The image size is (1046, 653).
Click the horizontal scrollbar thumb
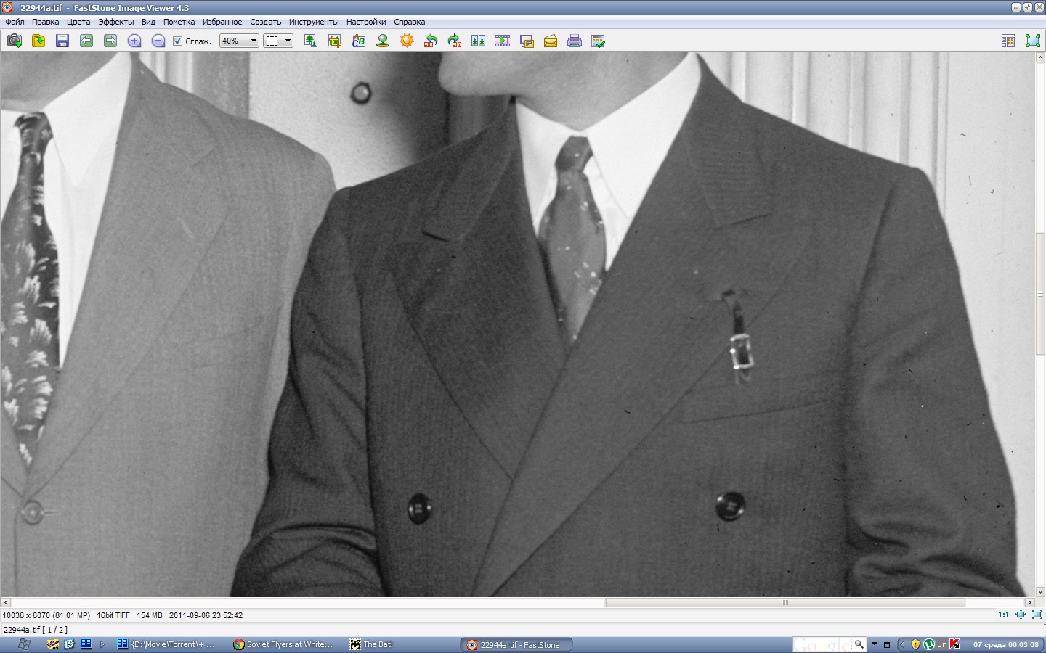(x=784, y=603)
